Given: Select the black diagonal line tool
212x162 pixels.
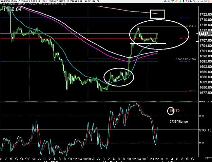Looking at the screenshot, I should [x=194, y=1].
